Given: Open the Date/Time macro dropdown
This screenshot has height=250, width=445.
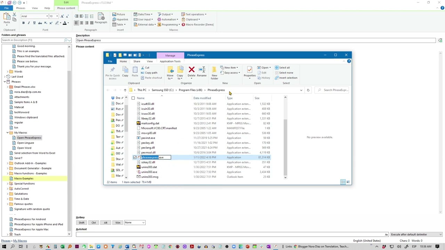Looking at the screenshot, I should 143,14.
